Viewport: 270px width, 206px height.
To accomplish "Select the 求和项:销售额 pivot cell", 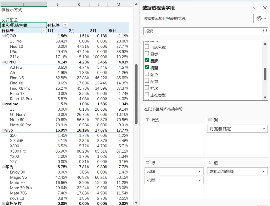I will coord(23,25).
